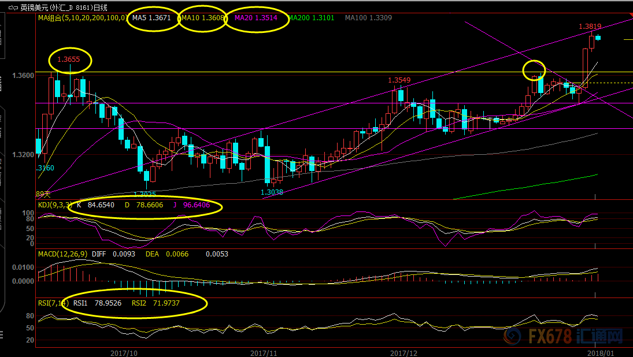Click the magenta MA20 1.3514 legend

point(256,18)
